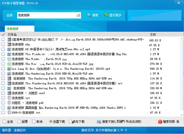This screenshot has width=184, height=134.
Task: Click image icon of The.Wandering.Earth.2019.jpg row
Action: pyautogui.click(x=9, y=59)
